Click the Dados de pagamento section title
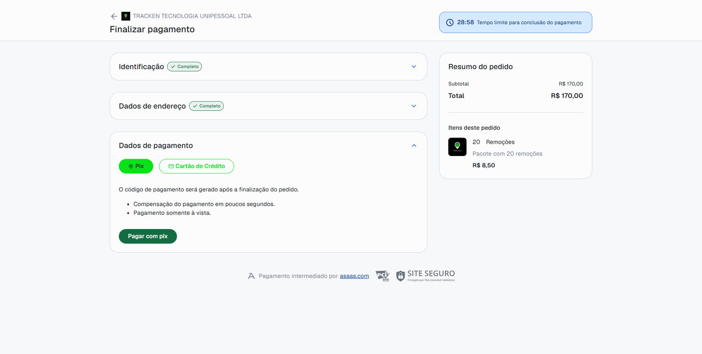 coord(156,145)
